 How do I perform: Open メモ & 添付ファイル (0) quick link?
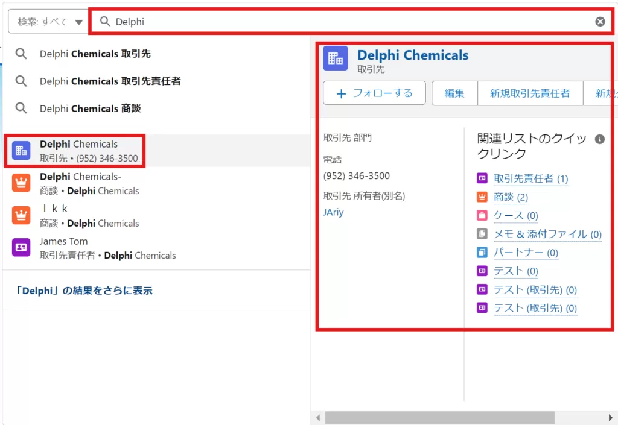pos(548,234)
